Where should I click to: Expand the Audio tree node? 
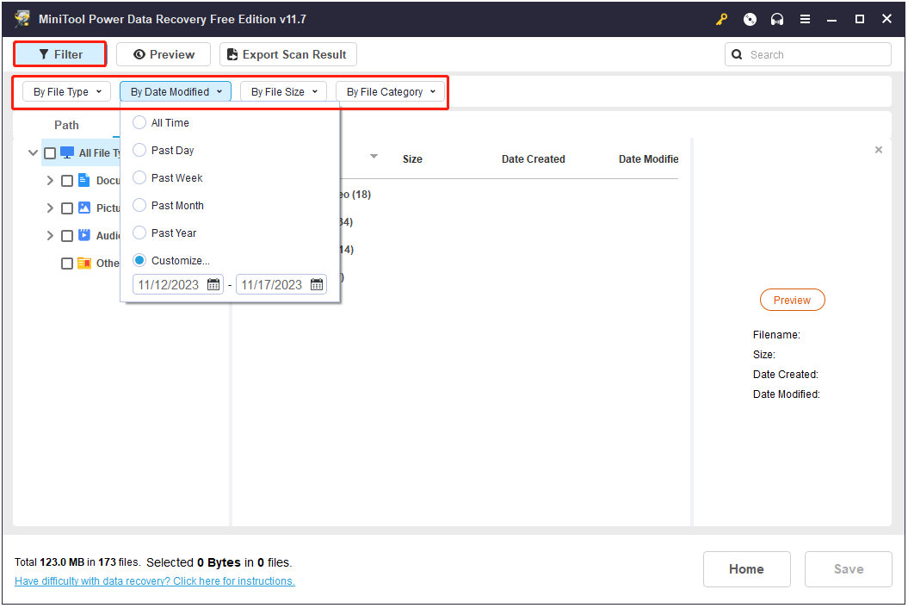tap(50, 236)
